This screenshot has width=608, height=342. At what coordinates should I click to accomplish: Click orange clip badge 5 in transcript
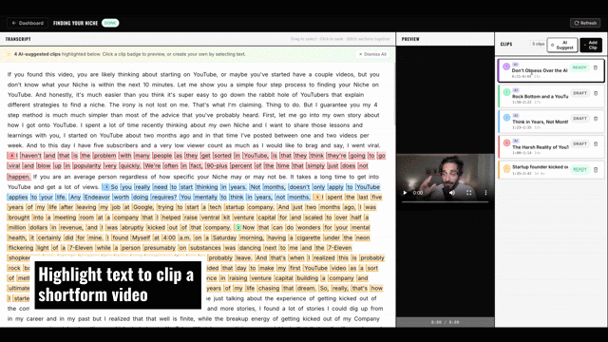tap(317, 197)
